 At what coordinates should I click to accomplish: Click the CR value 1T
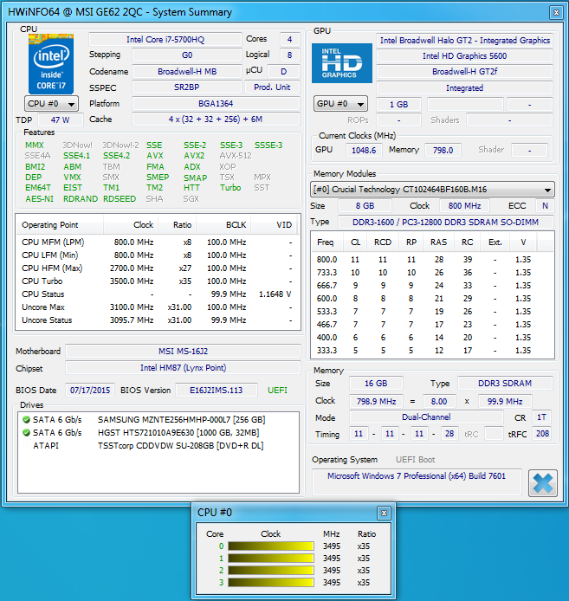tap(541, 417)
